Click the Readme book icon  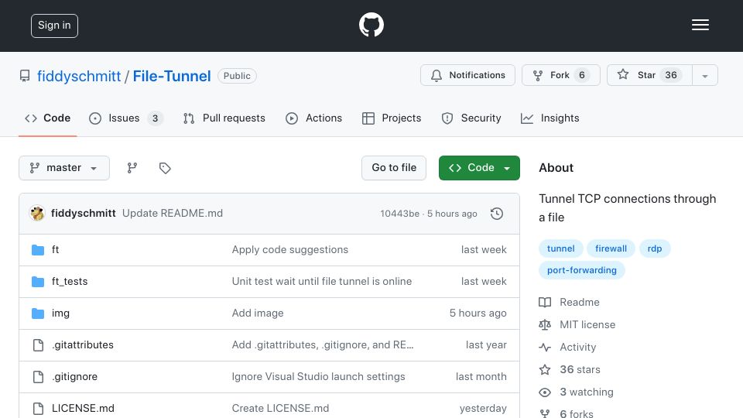click(545, 303)
